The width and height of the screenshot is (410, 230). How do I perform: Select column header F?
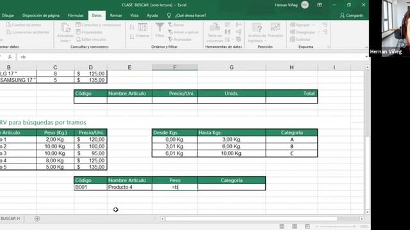point(175,67)
